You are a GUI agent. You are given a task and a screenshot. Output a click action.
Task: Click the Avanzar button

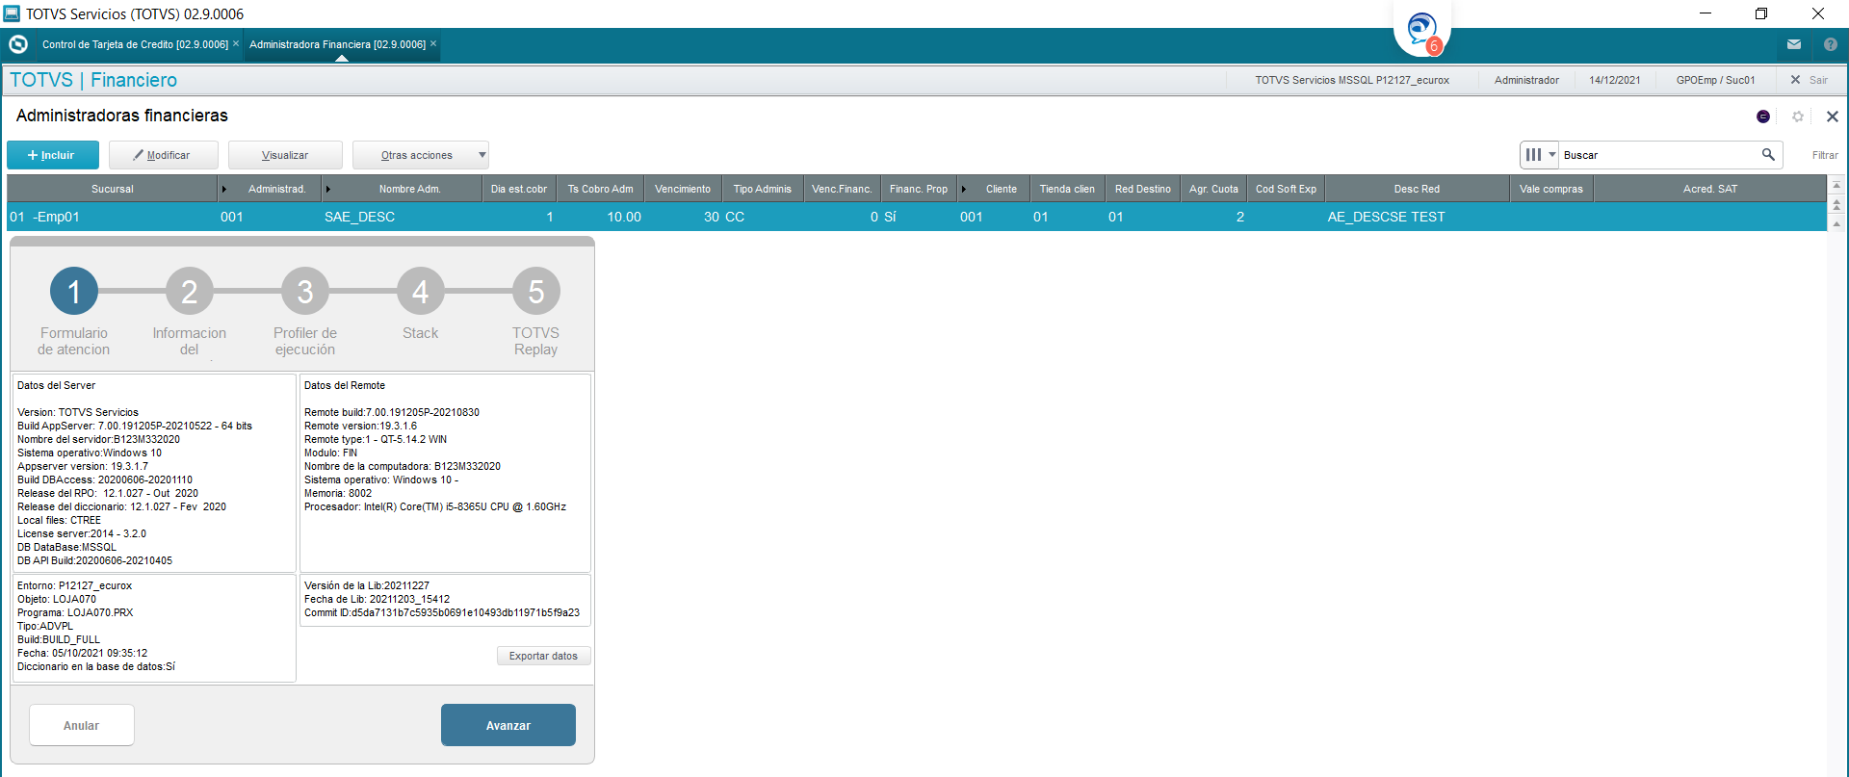tap(508, 725)
